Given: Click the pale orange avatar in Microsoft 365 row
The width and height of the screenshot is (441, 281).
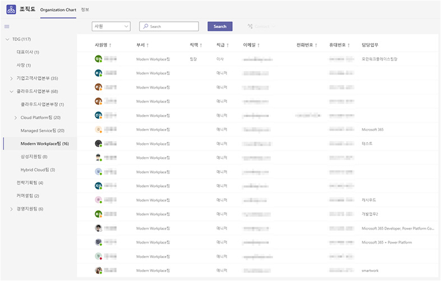Looking at the screenshot, I should [x=98, y=129].
